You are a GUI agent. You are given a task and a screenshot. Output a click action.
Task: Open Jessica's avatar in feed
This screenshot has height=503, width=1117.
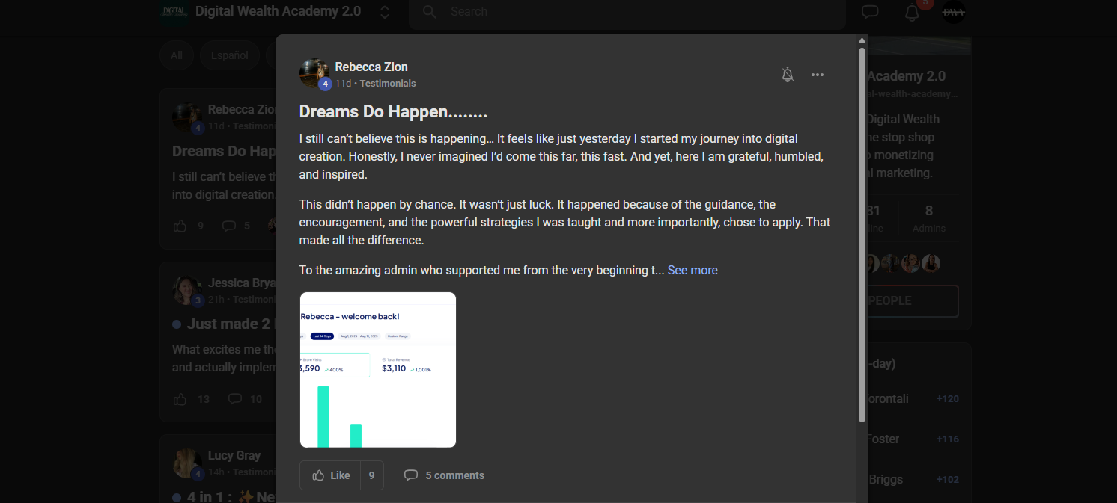click(x=187, y=291)
